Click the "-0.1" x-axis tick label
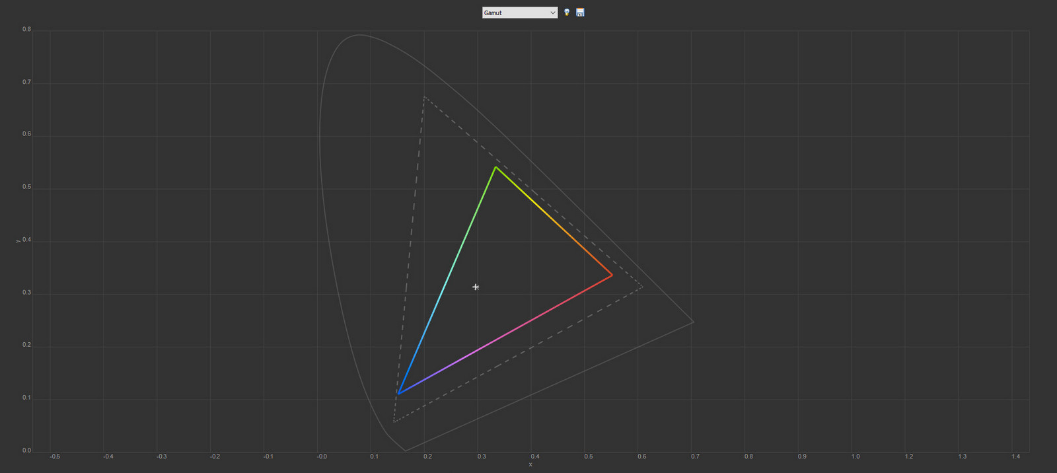1057x473 pixels. (268, 456)
